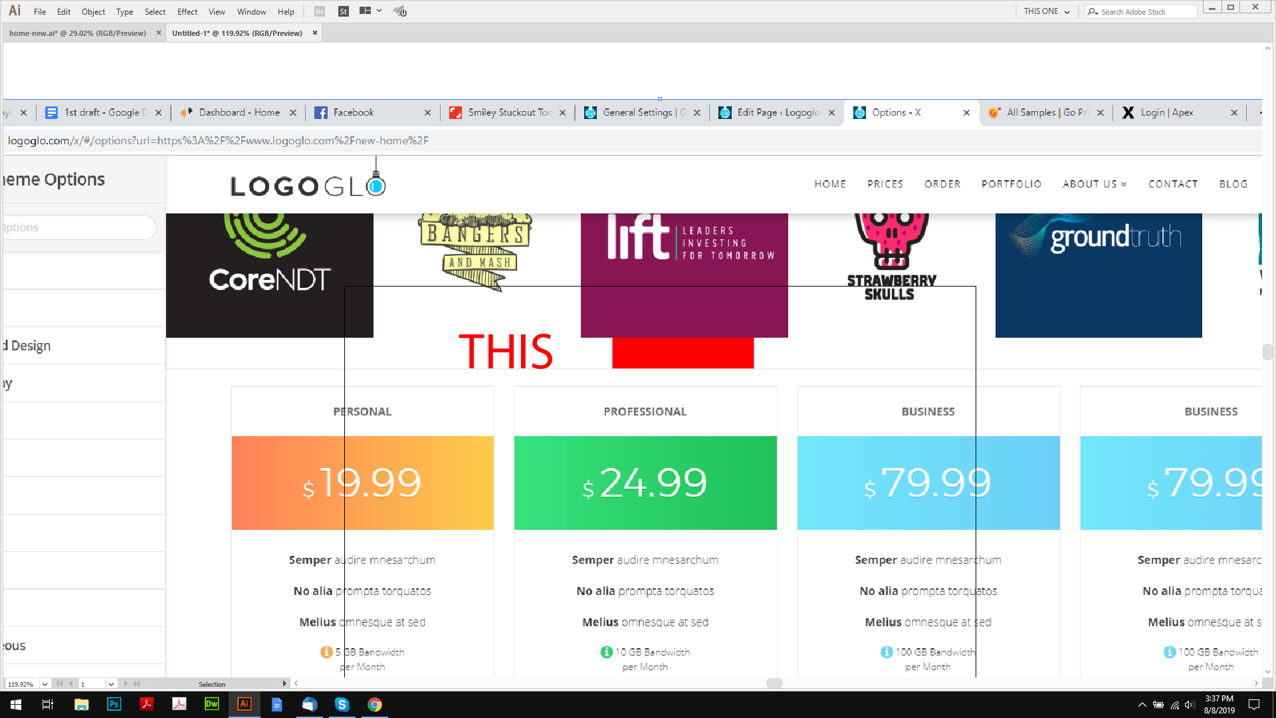Image resolution: width=1276 pixels, height=718 pixels.
Task: Close the Untitled-1 document tab
Action: (315, 33)
